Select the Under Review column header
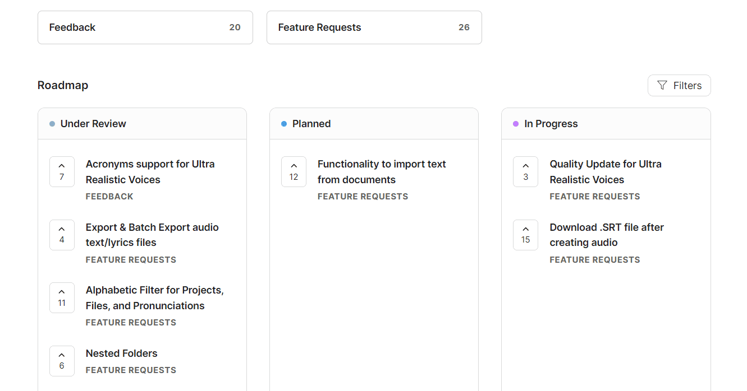This screenshot has width=747, height=391. tap(93, 124)
